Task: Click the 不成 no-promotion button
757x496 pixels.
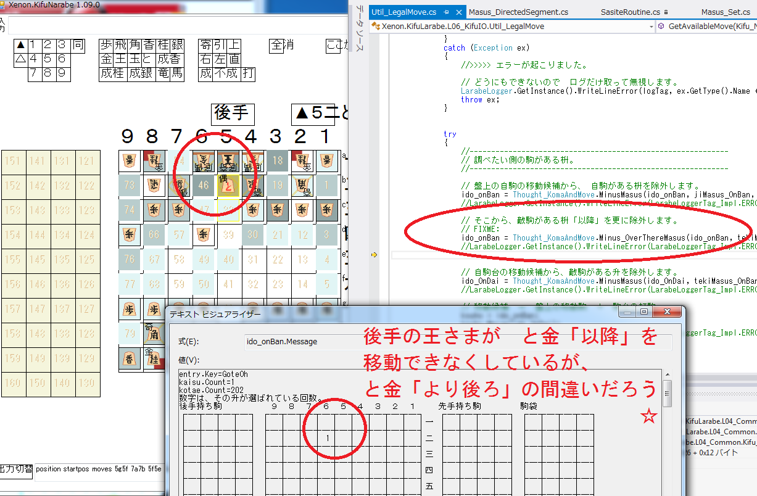Action: [x=226, y=74]
